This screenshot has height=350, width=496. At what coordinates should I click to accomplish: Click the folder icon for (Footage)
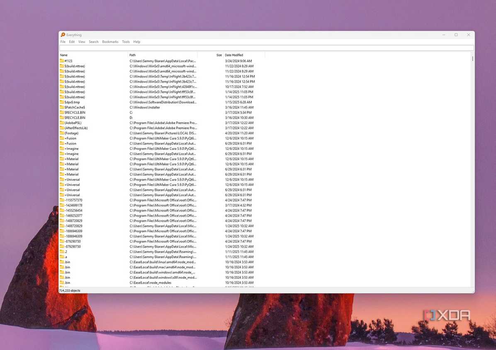tap(62, 133)
